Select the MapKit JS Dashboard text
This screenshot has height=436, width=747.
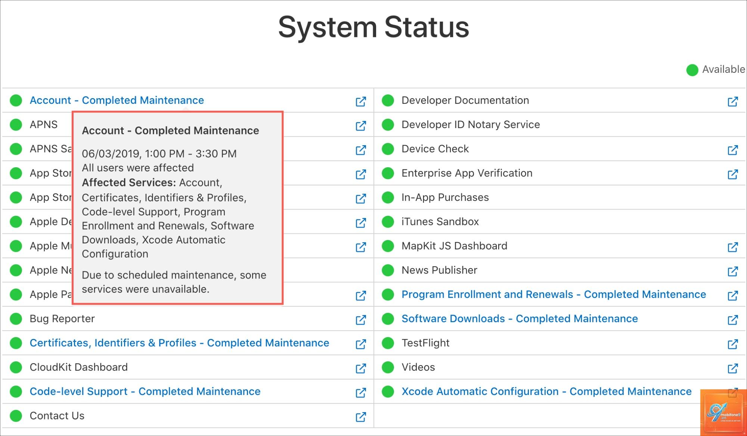(x=454, y=246)
